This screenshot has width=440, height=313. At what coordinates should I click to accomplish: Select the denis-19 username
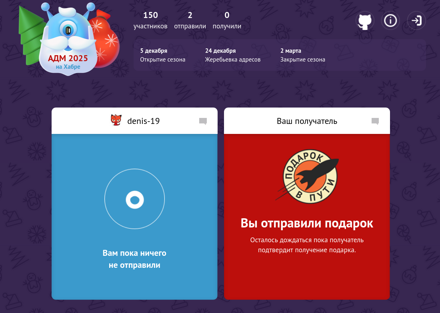(x=143, y=121)
